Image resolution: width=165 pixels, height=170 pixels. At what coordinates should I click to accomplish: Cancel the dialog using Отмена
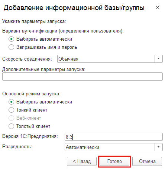click(x=147, y=161)
